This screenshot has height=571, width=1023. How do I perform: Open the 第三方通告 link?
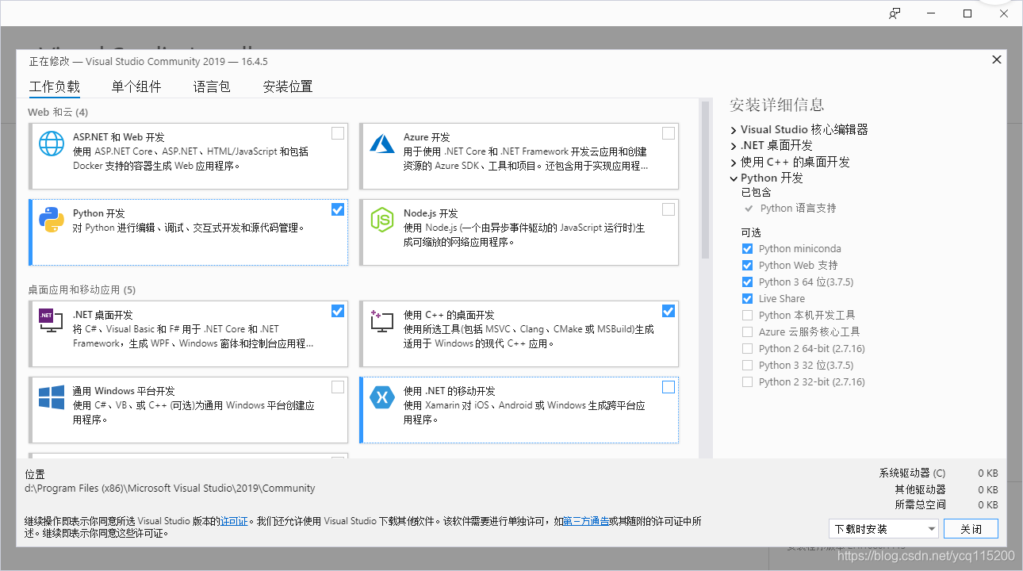pyautogui.click(x=586, y=521)
